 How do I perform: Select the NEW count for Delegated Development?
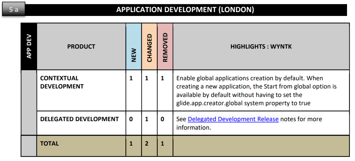click(x=131, y=119)
